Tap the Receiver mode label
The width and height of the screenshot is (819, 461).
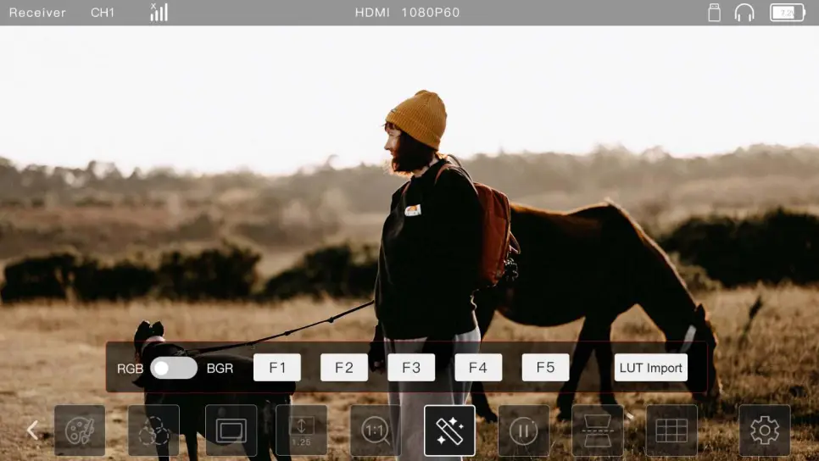point(37,13)
